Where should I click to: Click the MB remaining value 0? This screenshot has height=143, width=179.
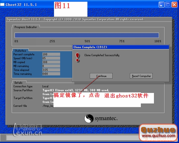[51, 66]
